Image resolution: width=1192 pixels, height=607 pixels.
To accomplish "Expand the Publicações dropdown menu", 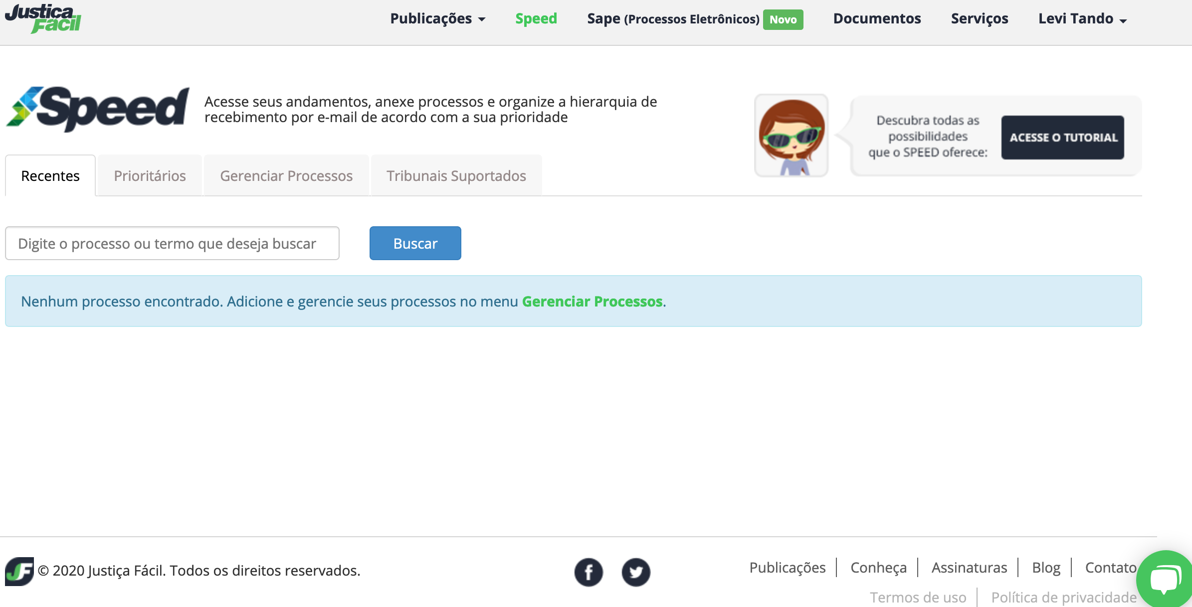I will tap(437, 19).
